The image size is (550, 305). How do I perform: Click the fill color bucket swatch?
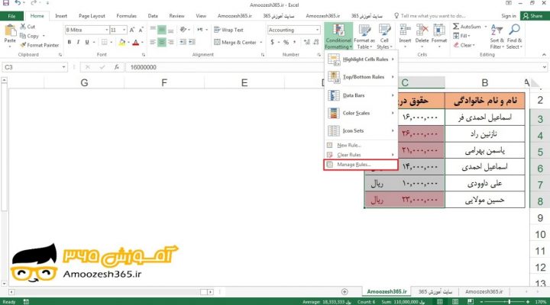click(121, 43)
